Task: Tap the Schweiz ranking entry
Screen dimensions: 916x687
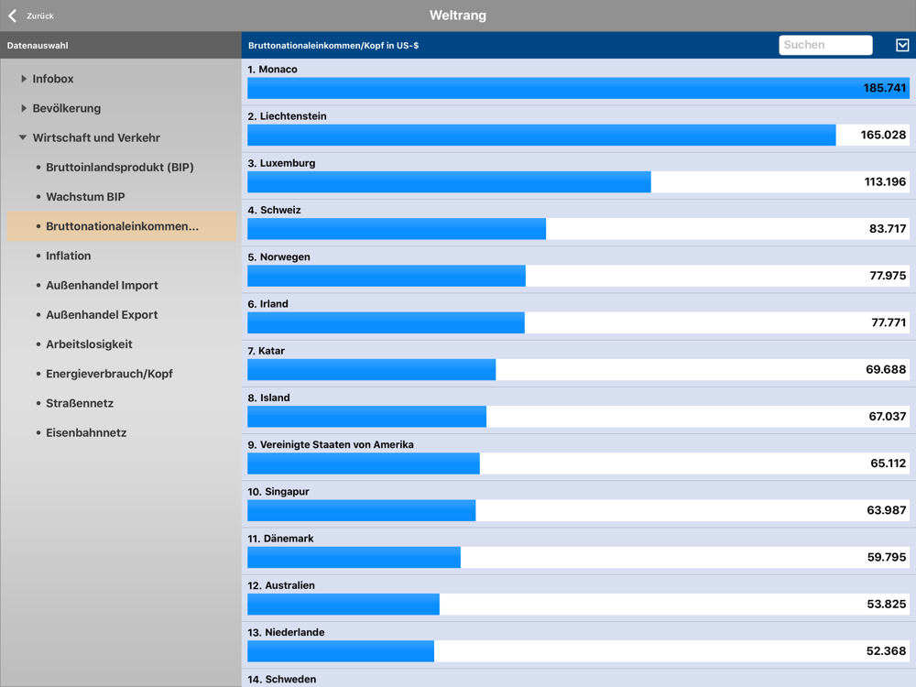Action: click(578, 224)
